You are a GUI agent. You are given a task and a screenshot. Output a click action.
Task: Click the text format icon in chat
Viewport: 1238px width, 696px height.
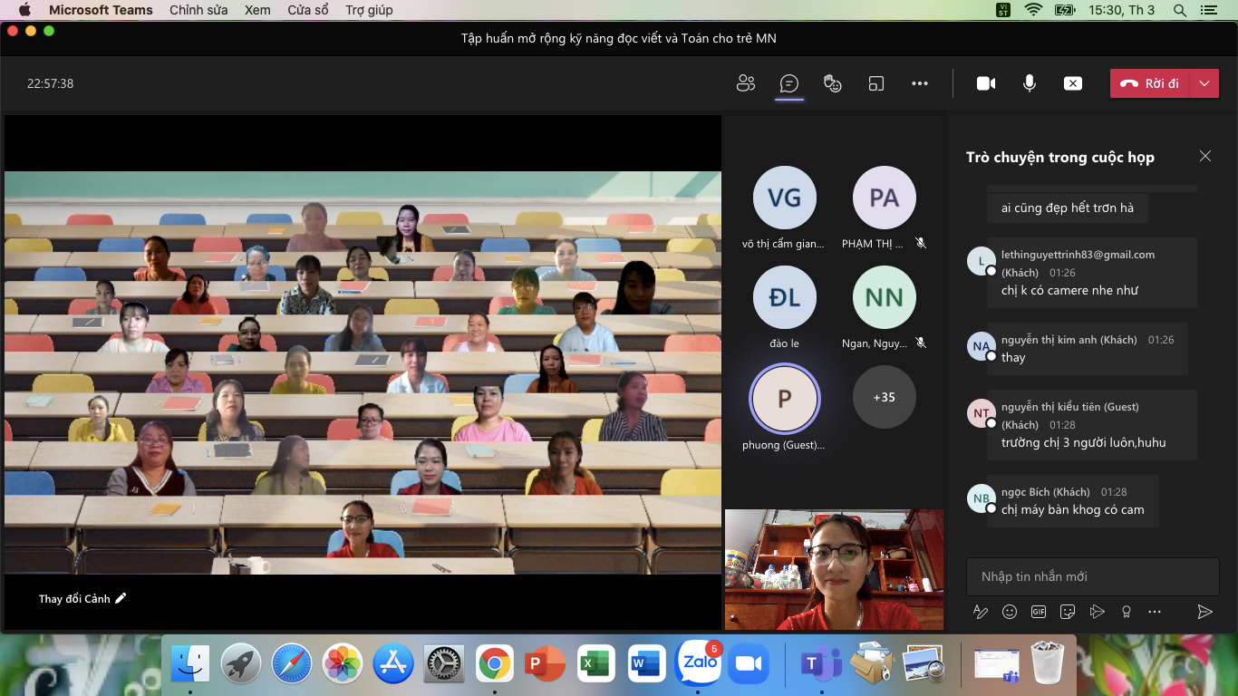coord(981,612)
